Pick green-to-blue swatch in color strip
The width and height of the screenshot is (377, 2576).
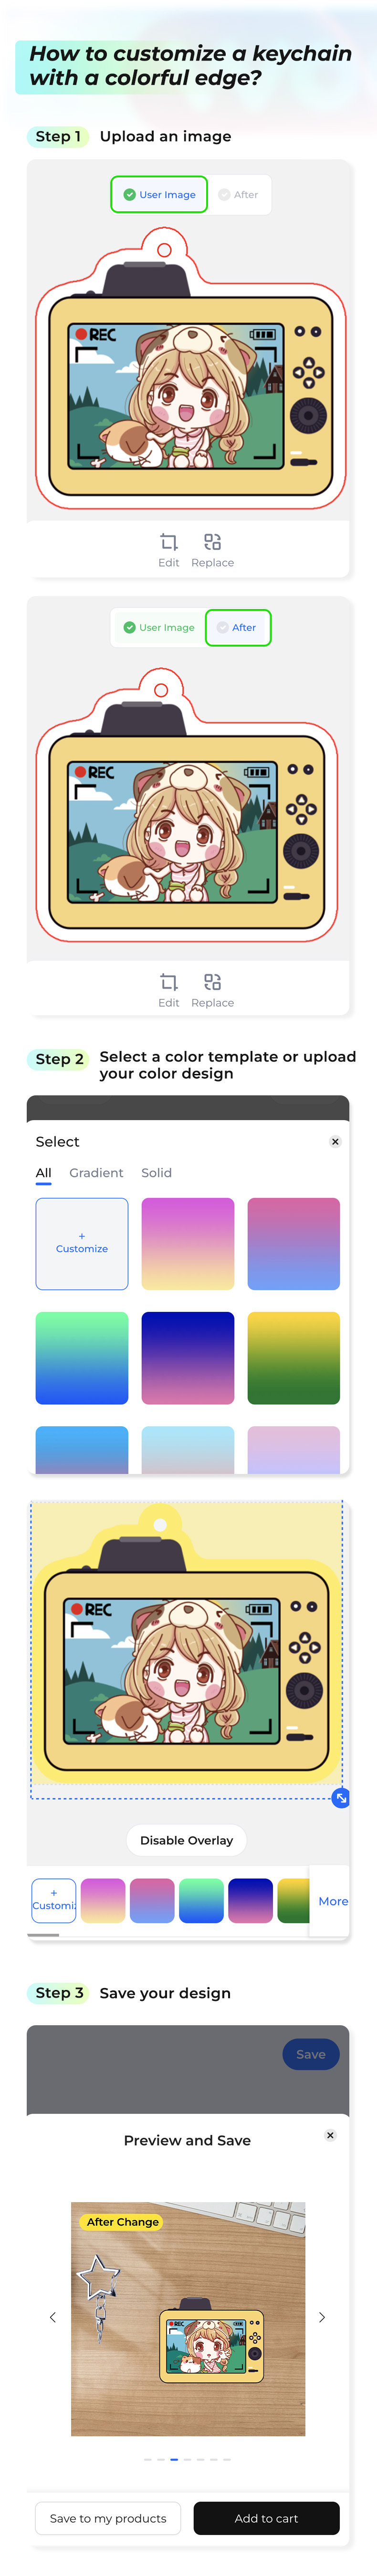coord(201,1900)
